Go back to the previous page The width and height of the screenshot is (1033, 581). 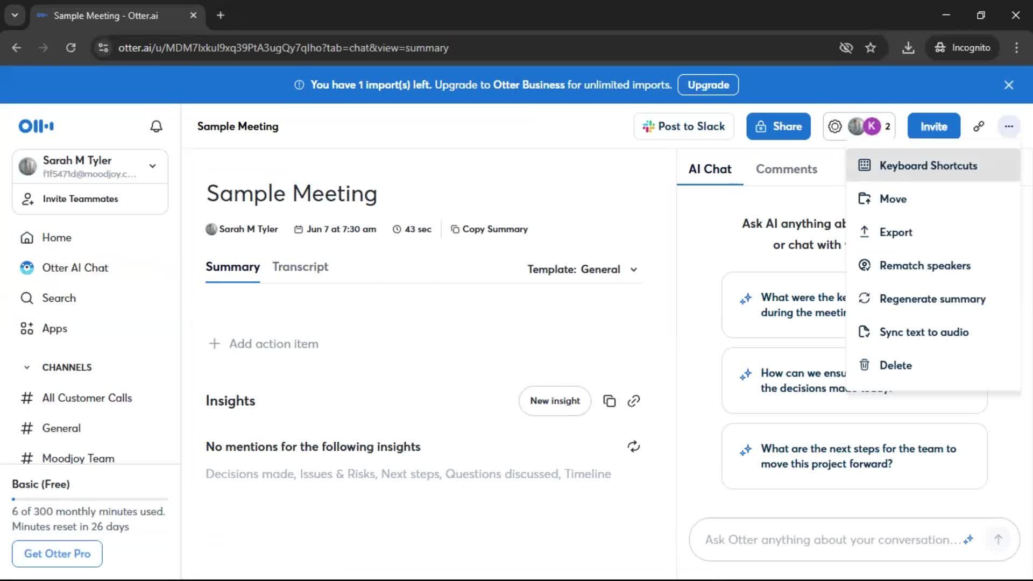point(17,48)
